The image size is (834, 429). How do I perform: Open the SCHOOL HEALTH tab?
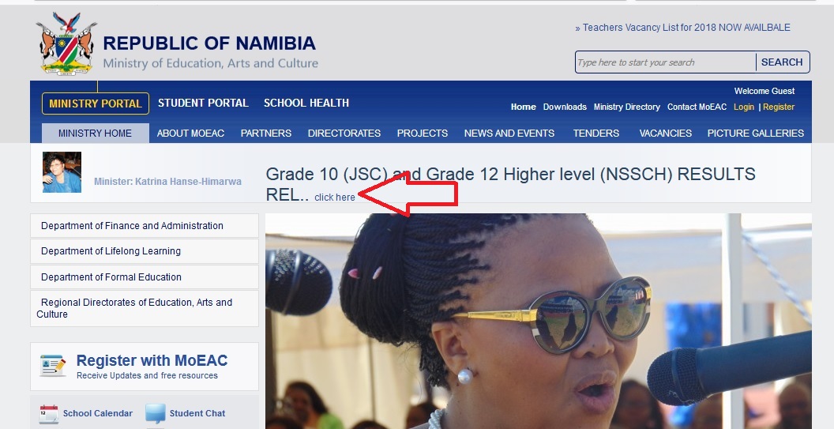[306, 103]
